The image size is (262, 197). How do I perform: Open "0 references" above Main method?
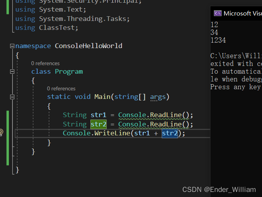(x=61, y=88)
